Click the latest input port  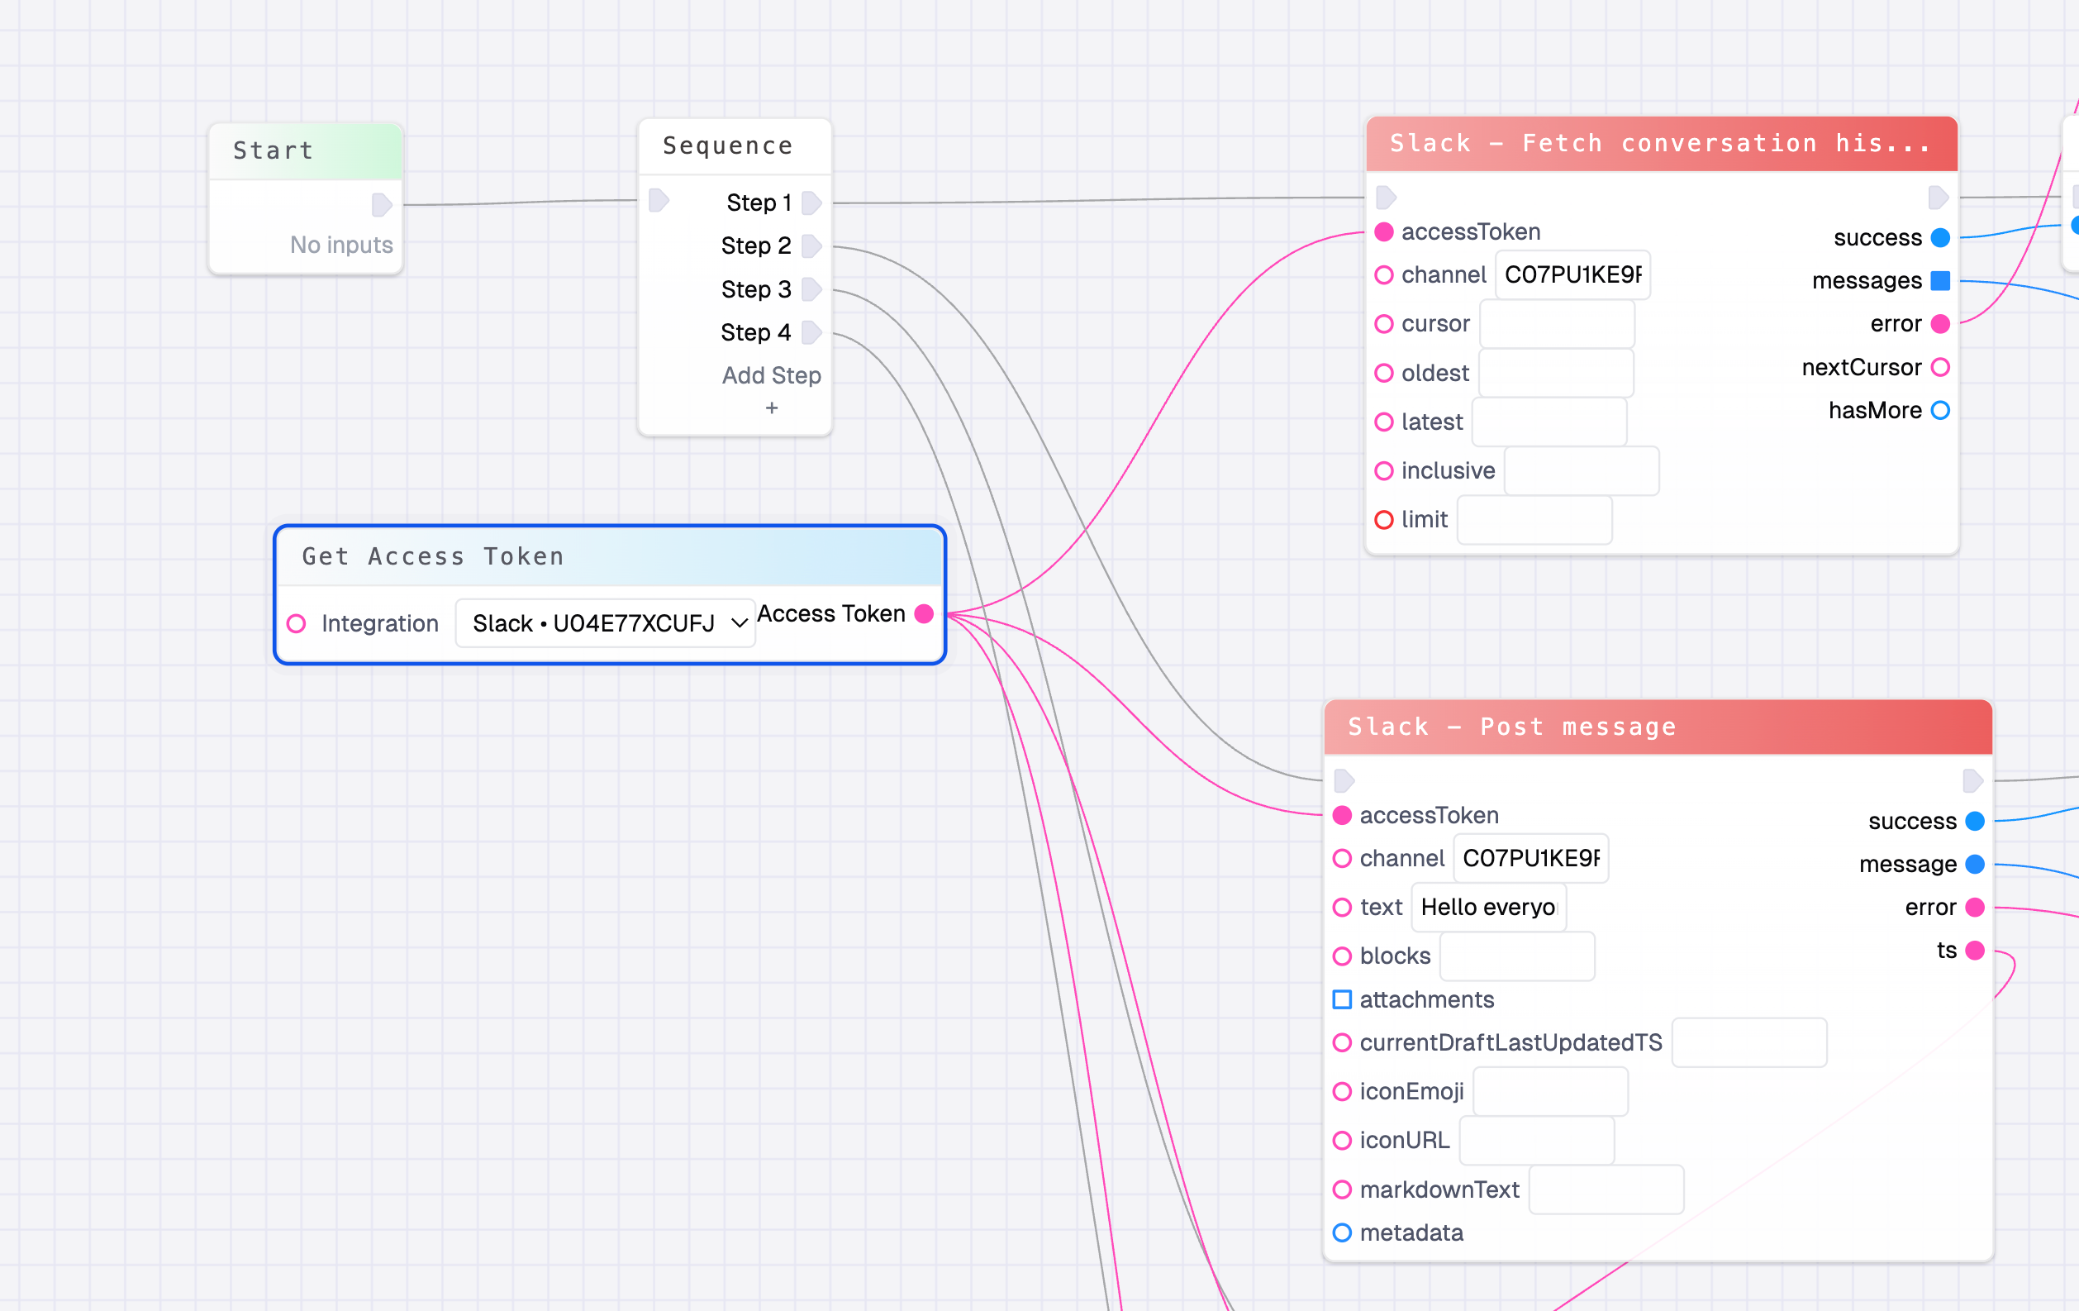pyautogui.click(x=1384, y=422)
